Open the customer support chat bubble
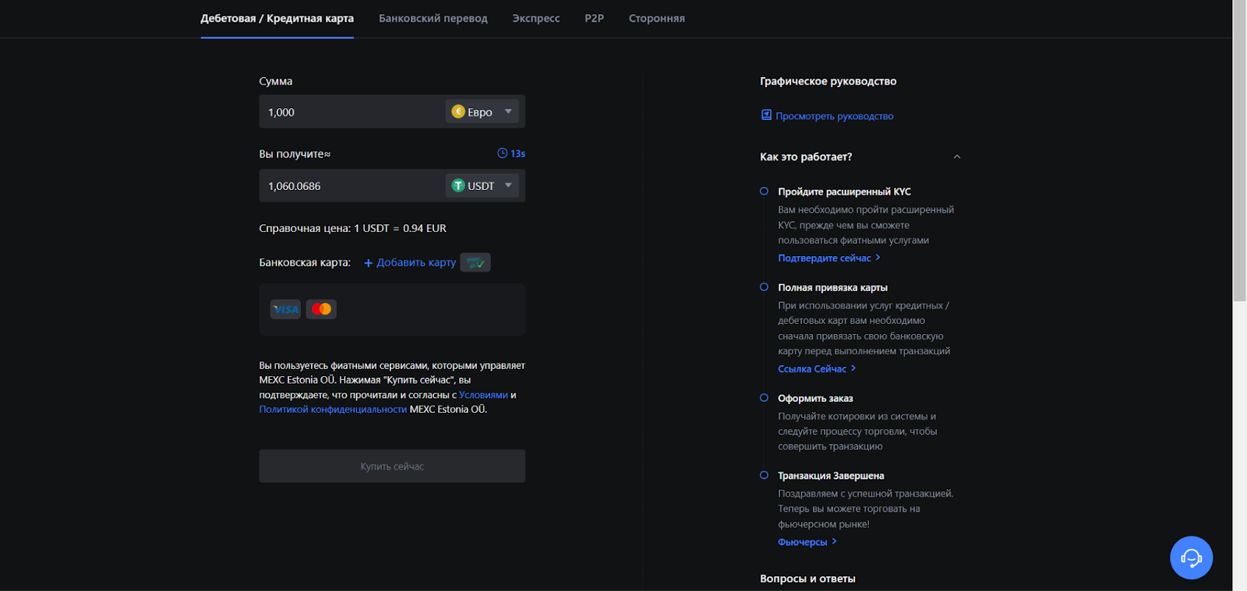The height and width of the screenshot is (591, 1247). 1191,558
